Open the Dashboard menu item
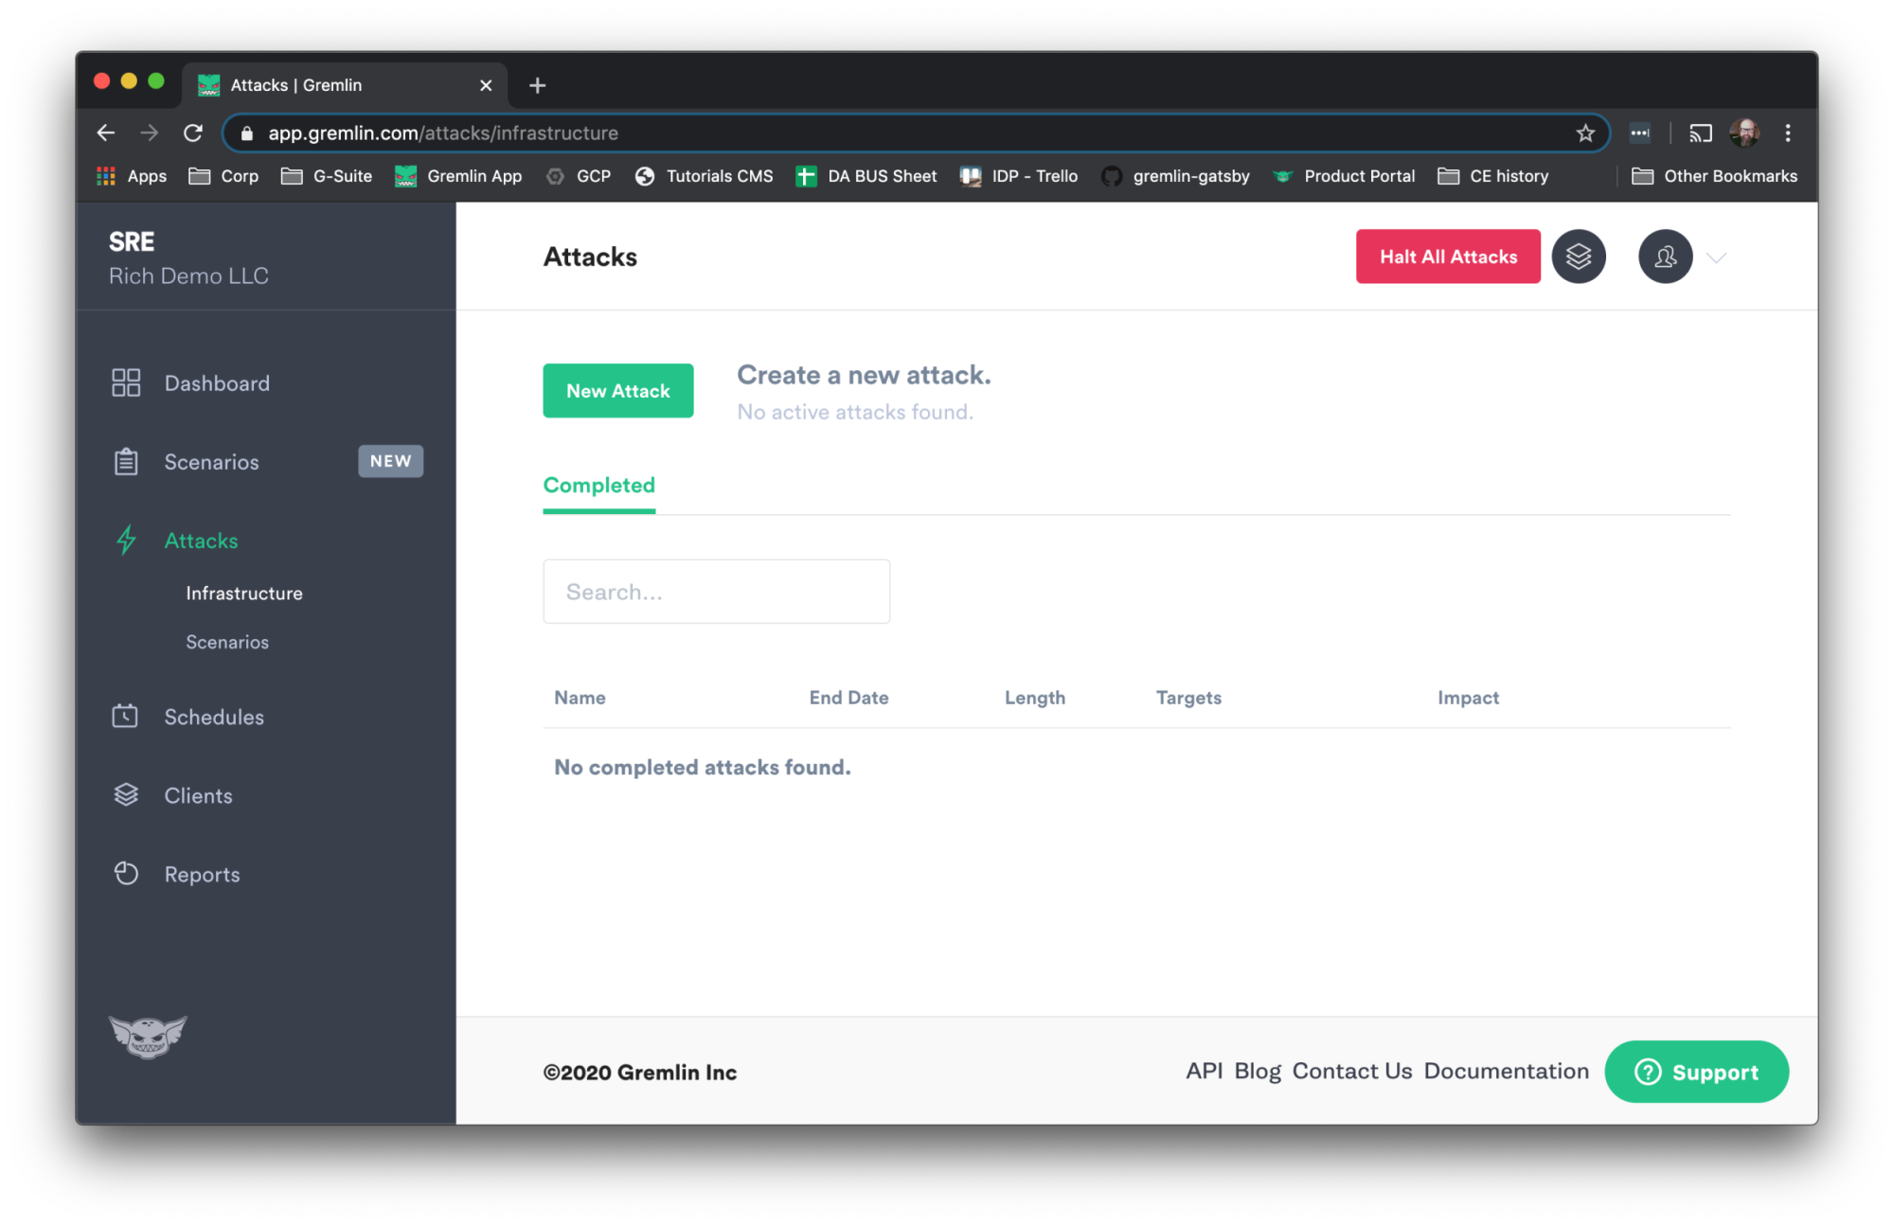Viewport: 1894px width, 1225px height. pos(217,382)
